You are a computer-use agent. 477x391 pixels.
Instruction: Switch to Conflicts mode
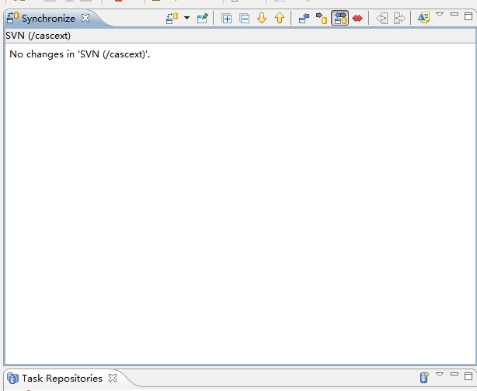tap(357, 19)
